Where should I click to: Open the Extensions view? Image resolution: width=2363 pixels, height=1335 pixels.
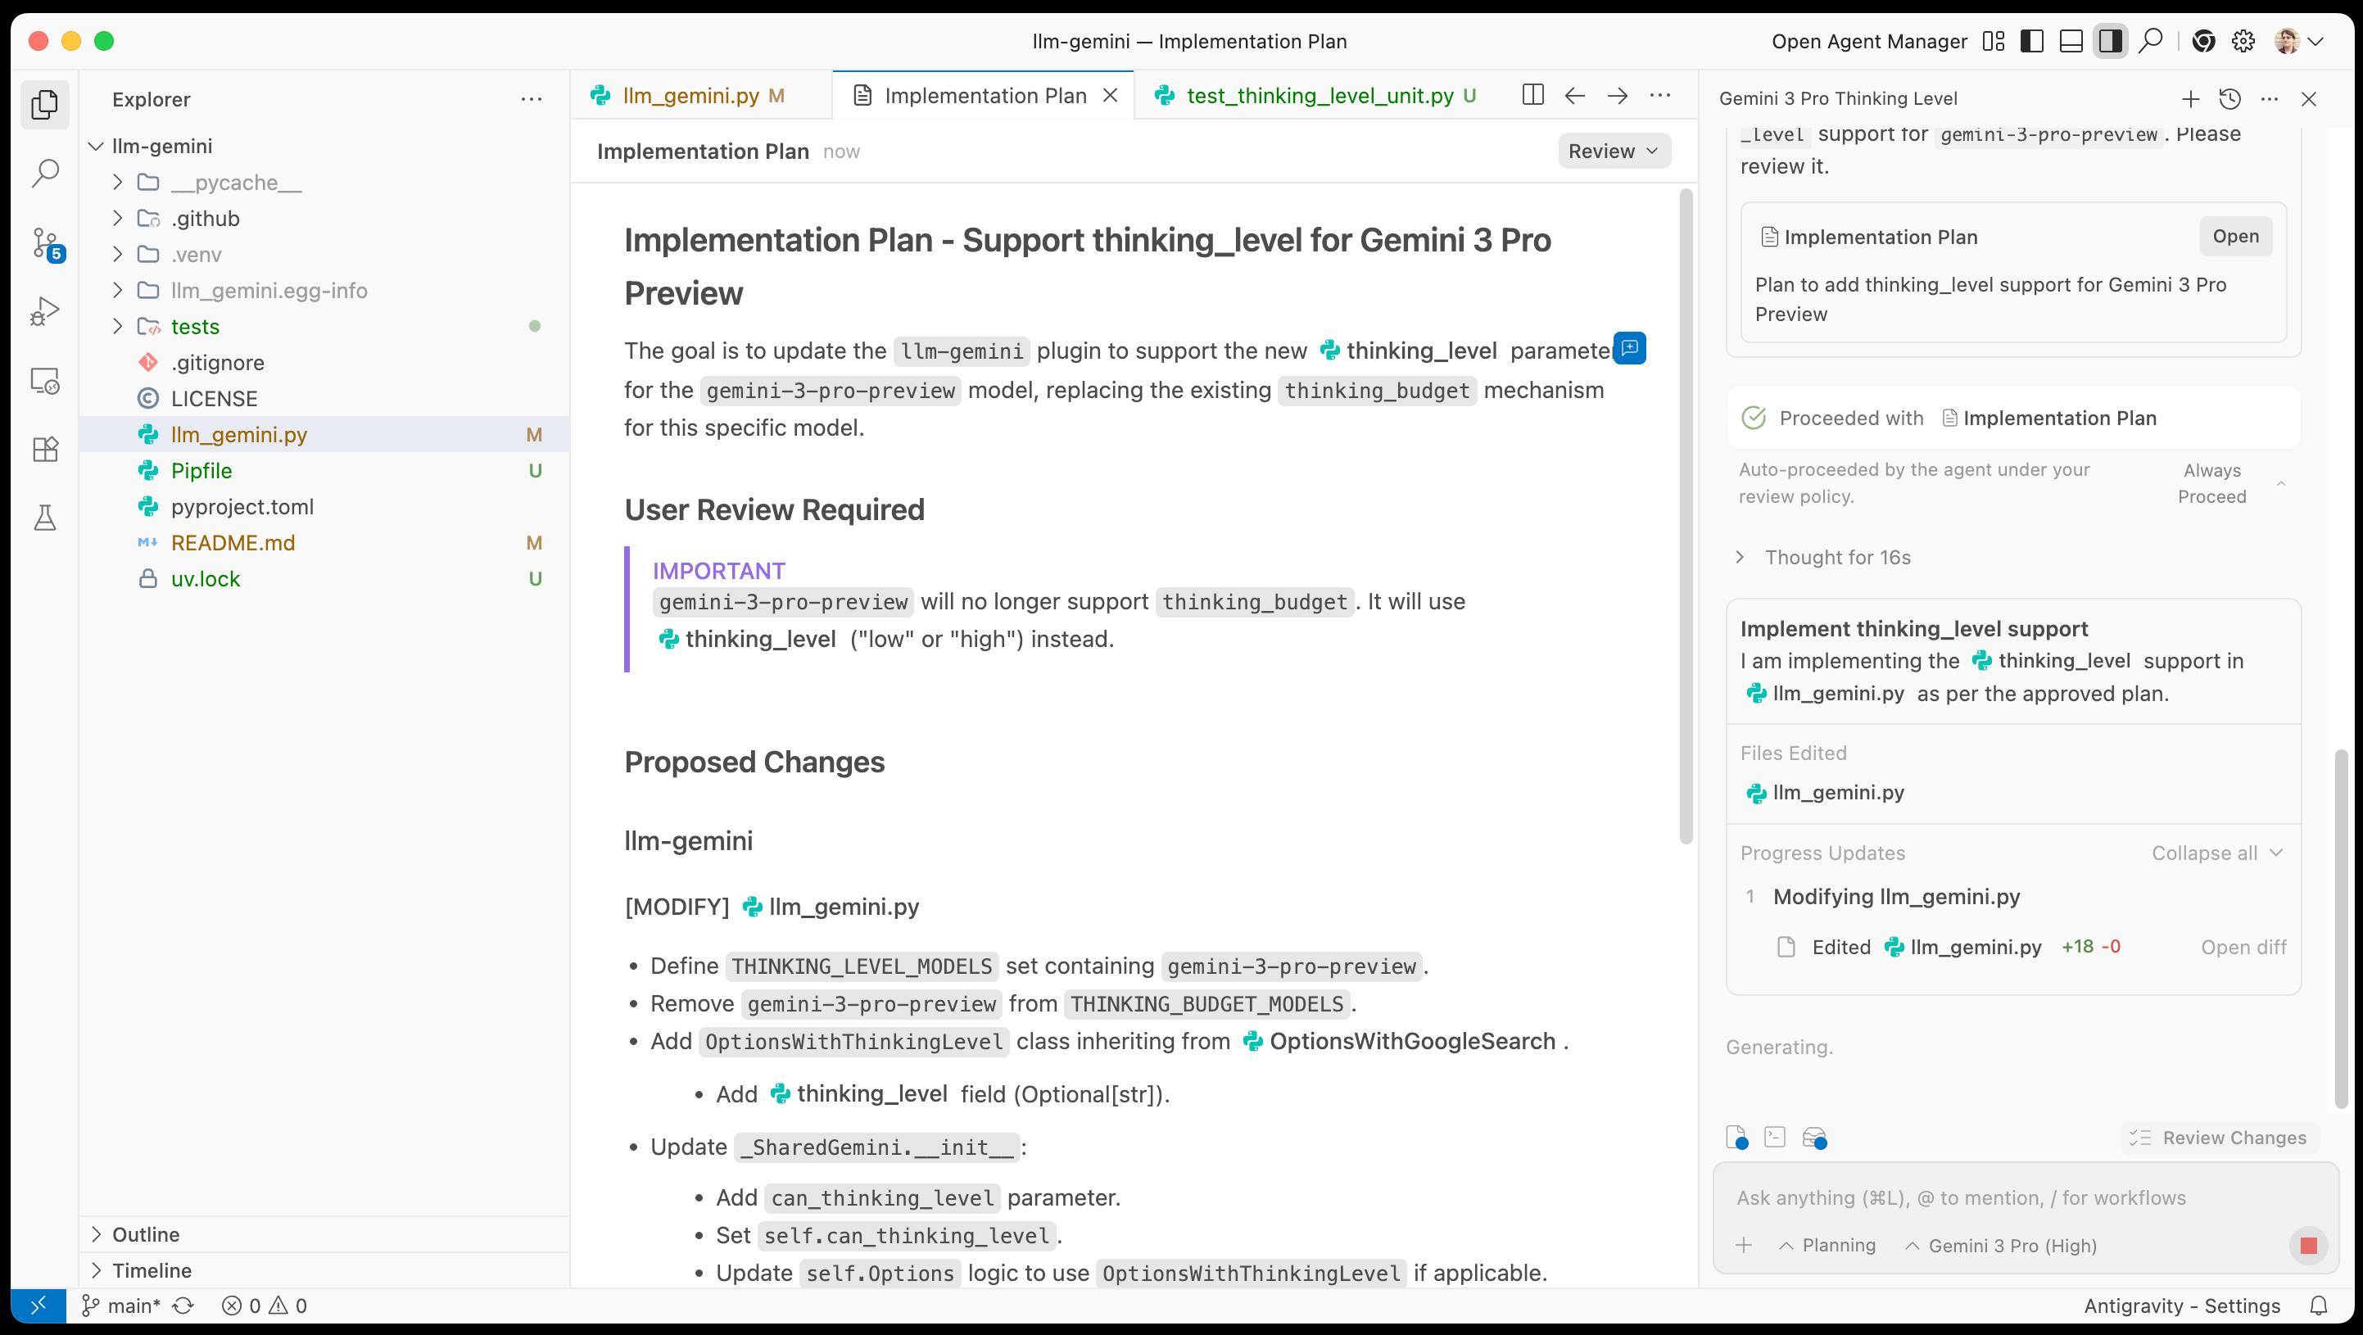43,450
